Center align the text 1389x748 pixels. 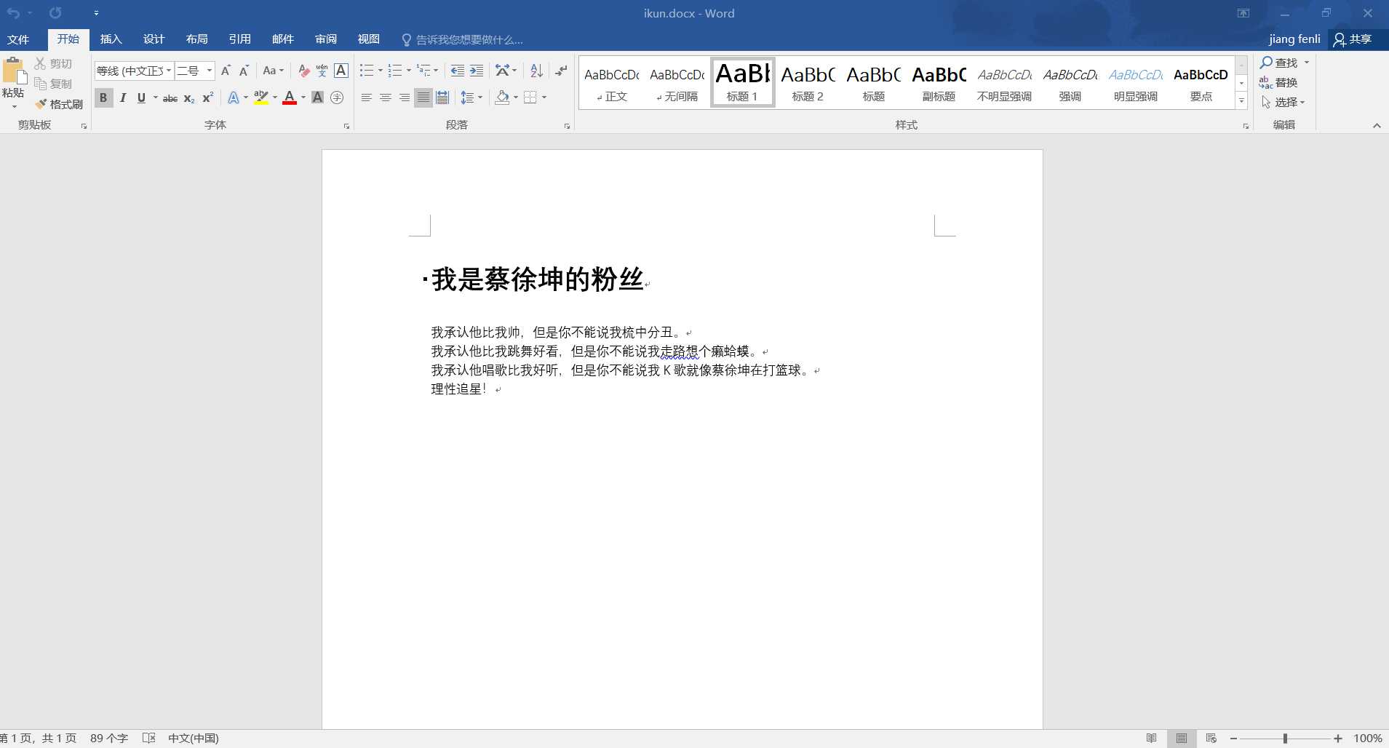385,98
